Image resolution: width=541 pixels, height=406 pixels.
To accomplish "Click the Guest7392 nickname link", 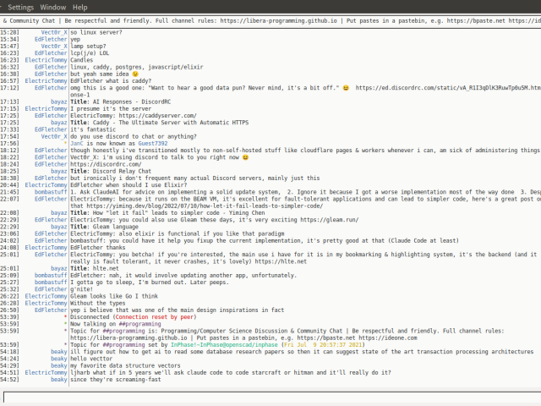I will pos(153,144).
